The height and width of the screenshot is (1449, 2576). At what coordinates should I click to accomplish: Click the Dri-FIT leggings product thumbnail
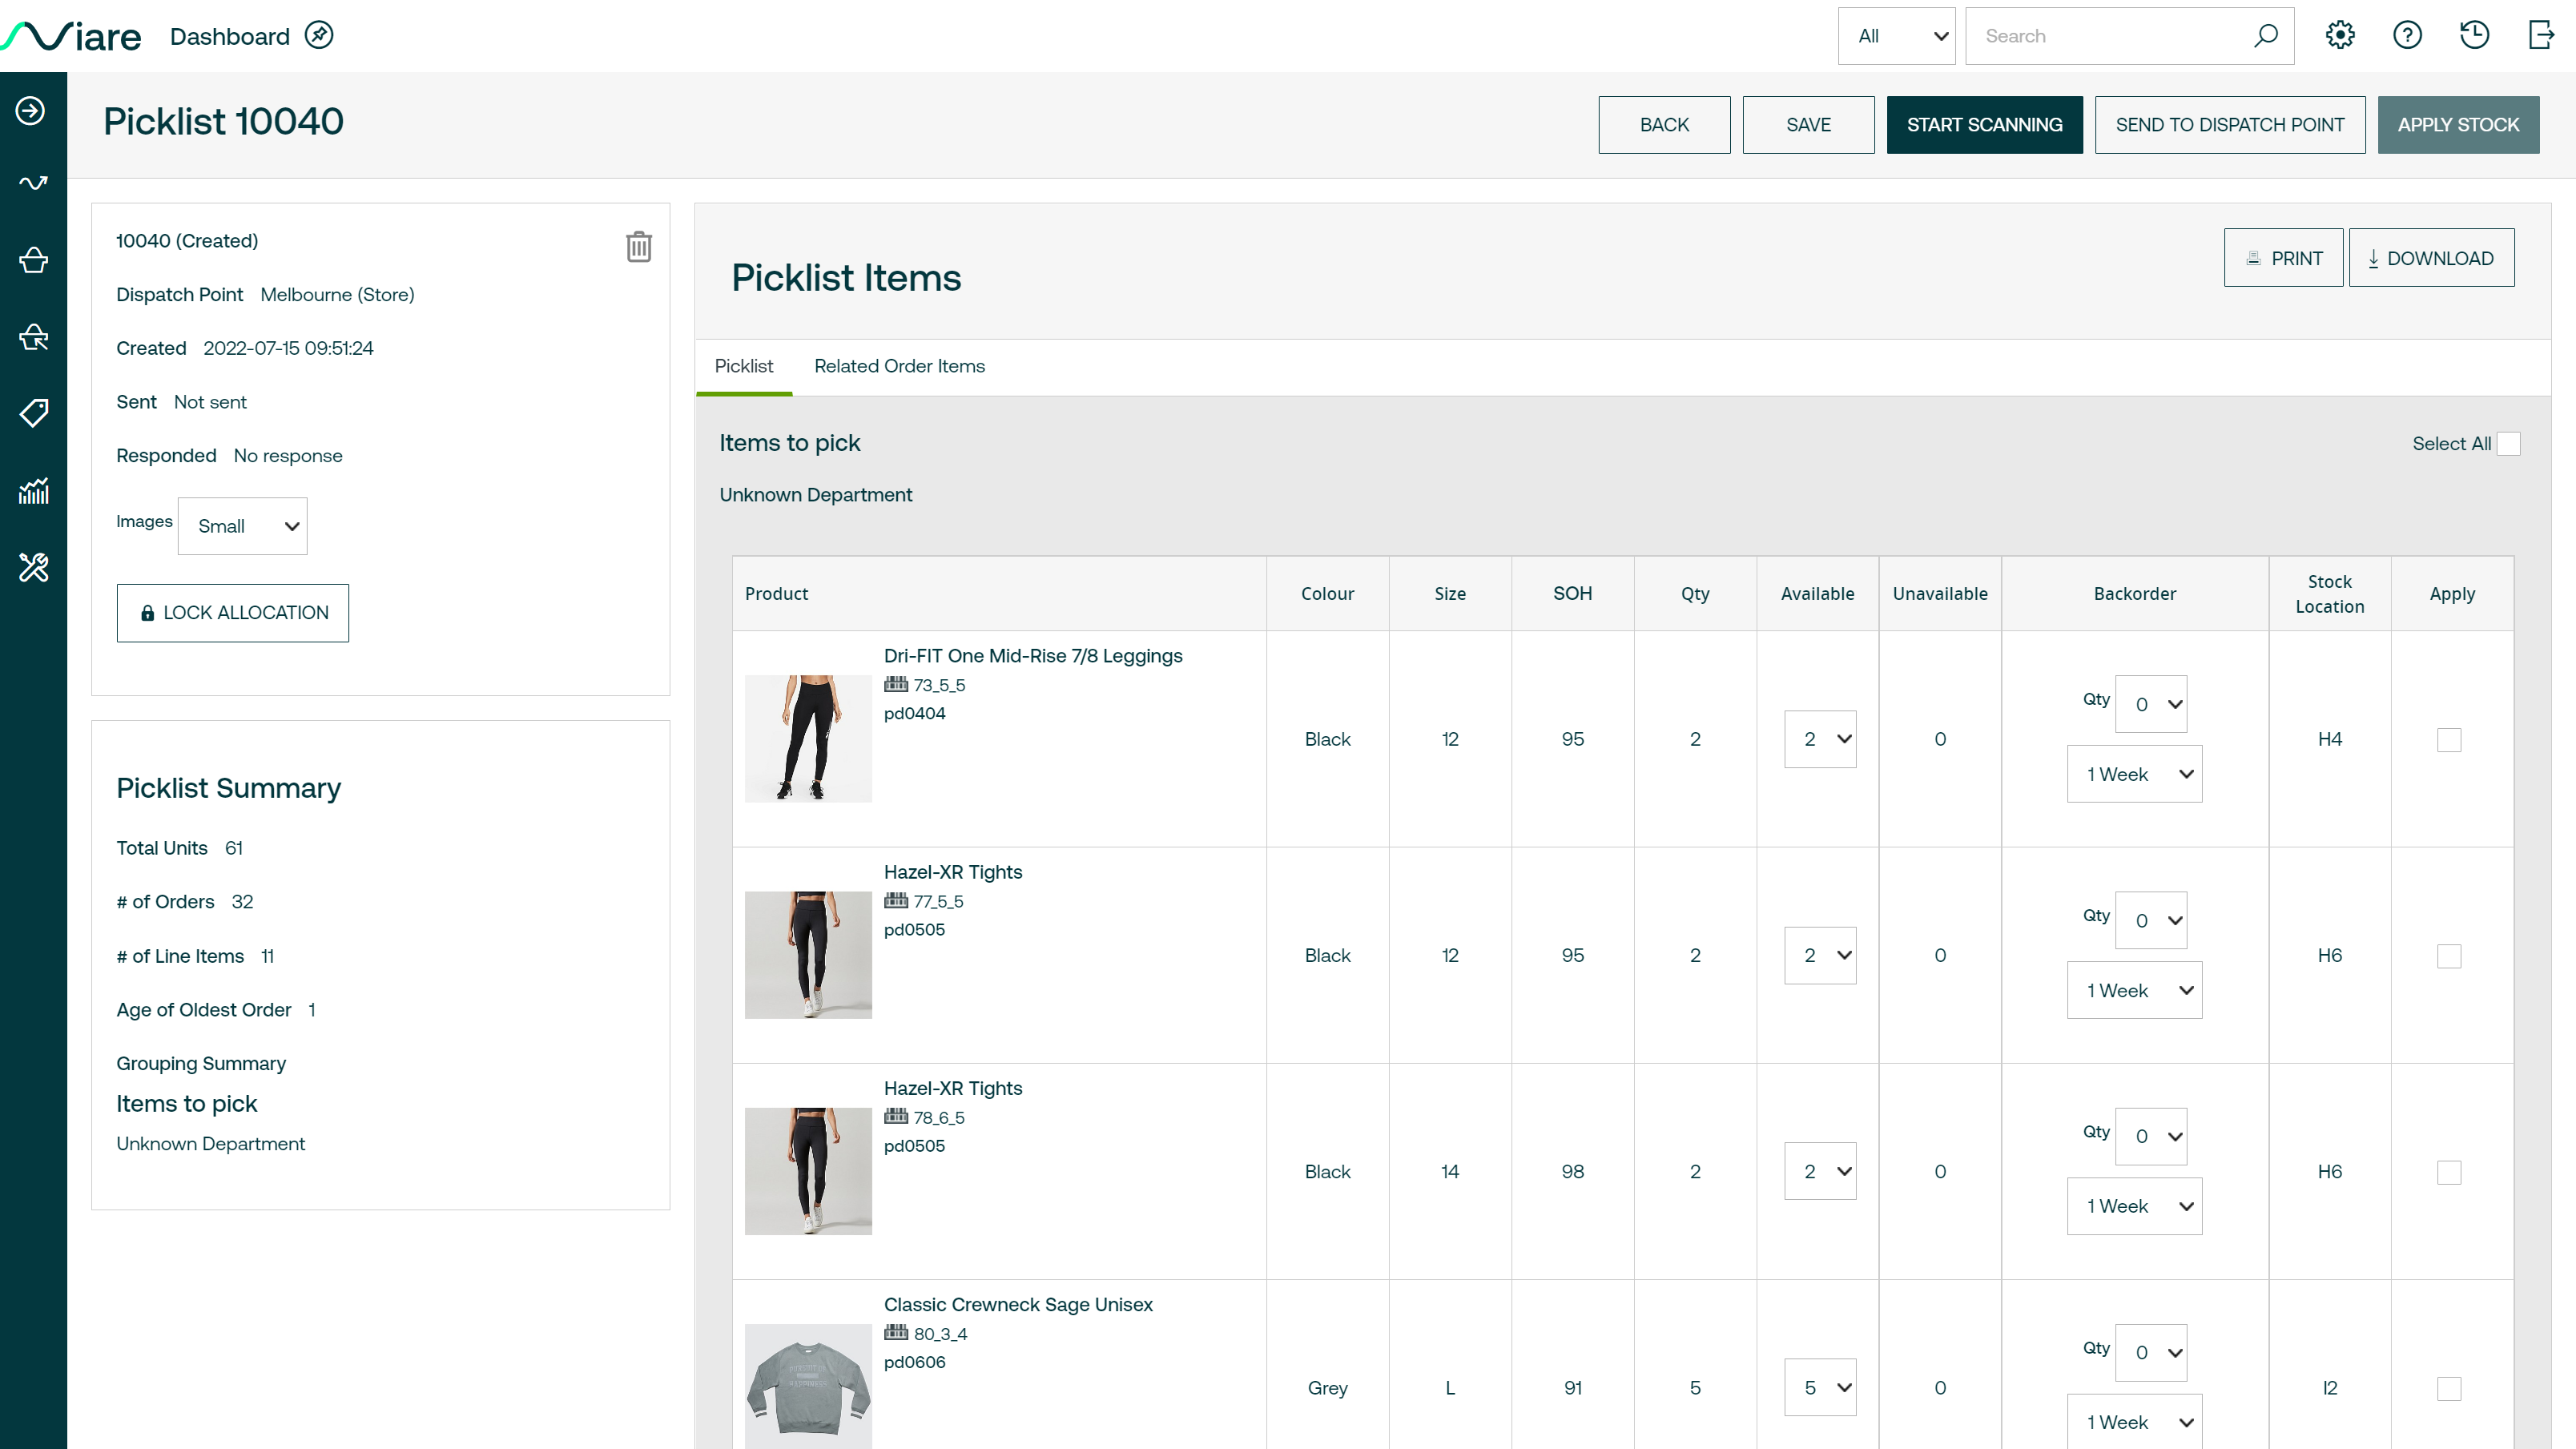pyautogui.click(x=808, y=738)
